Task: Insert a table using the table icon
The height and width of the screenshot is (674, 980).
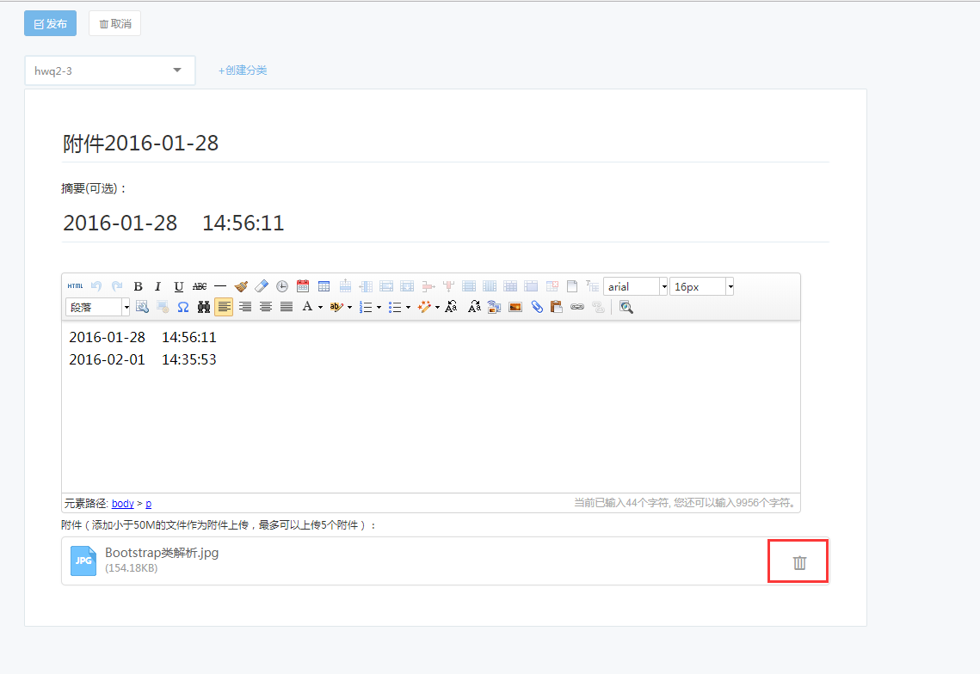Action: [324, 286]
